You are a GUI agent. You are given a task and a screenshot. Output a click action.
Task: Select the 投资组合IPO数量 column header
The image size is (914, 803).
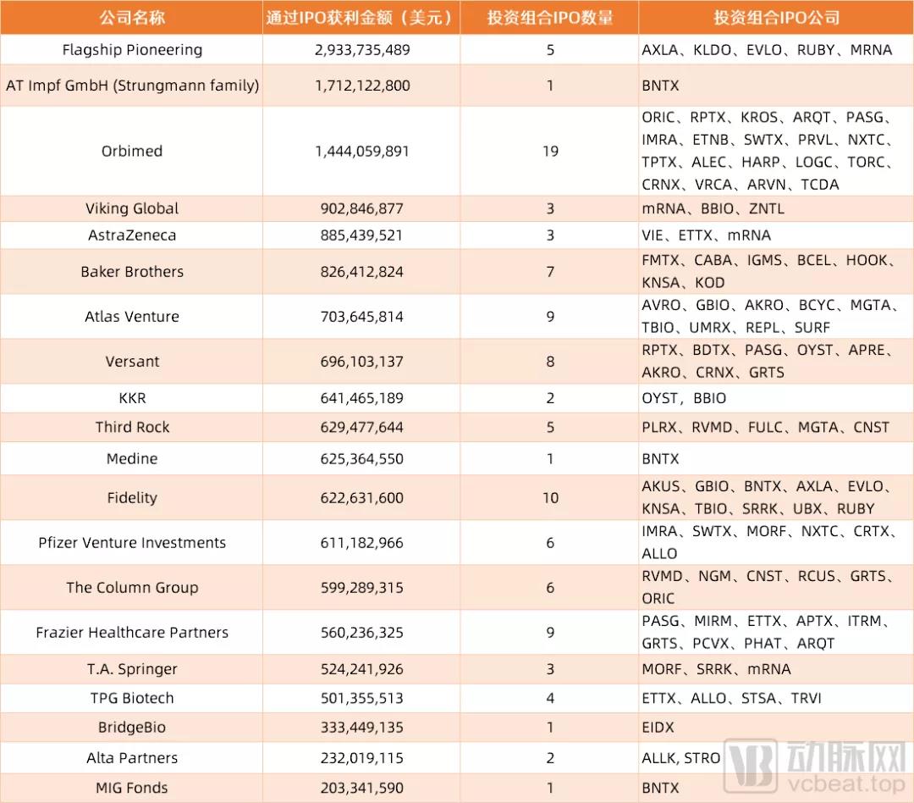pyautogui.click(x=550, y=18)
